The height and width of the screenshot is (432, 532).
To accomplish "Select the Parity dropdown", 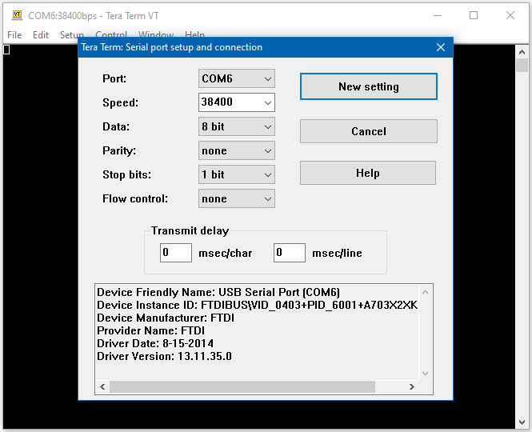I will (236, 150).
